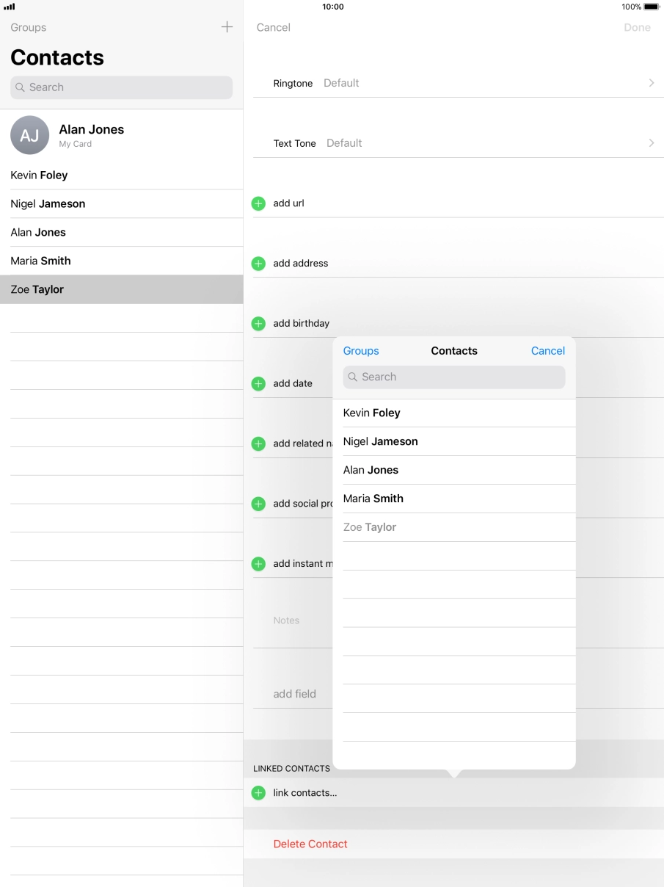
Task: Tap green plus icon beside link contacts
Action: (258, 793)
